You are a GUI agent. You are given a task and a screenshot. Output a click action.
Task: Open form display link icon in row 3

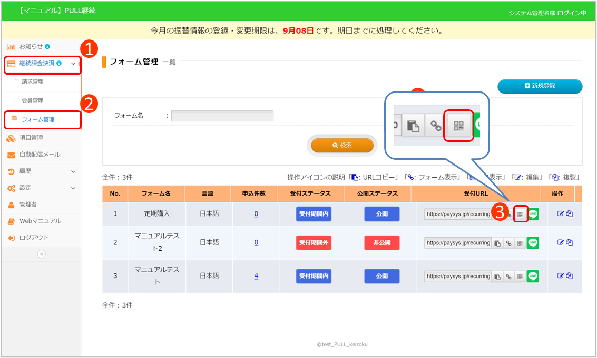(x=508, y=277)
